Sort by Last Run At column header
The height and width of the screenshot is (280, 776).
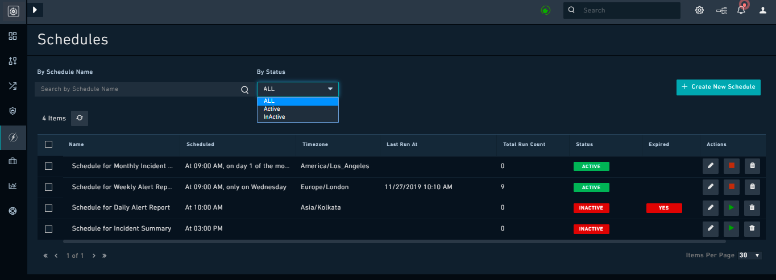(402, 144)
